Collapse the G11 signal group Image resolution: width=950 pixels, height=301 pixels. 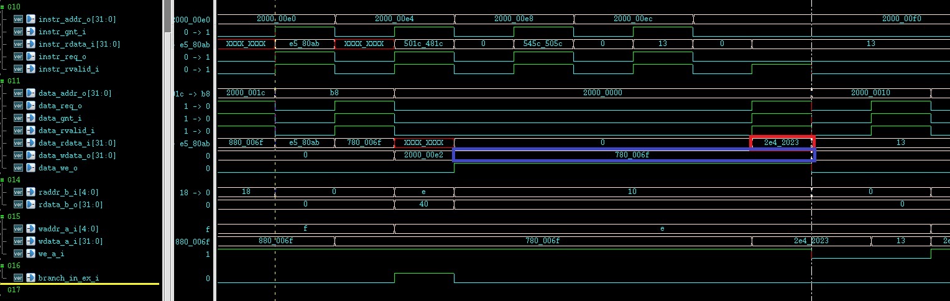pyautogui.click(x=2, y=81)
